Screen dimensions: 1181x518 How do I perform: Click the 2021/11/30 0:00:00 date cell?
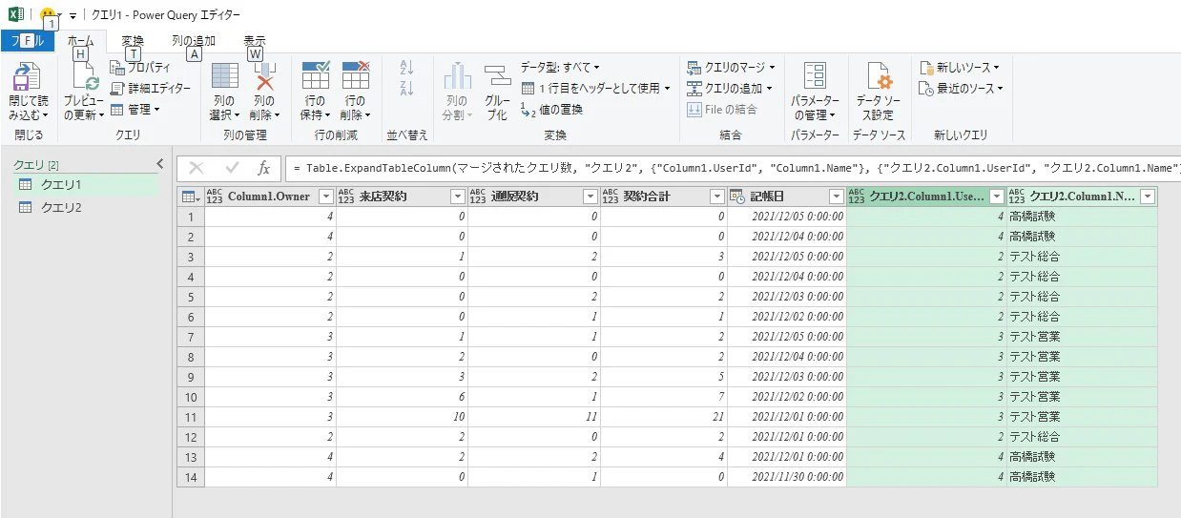(786, 476)
